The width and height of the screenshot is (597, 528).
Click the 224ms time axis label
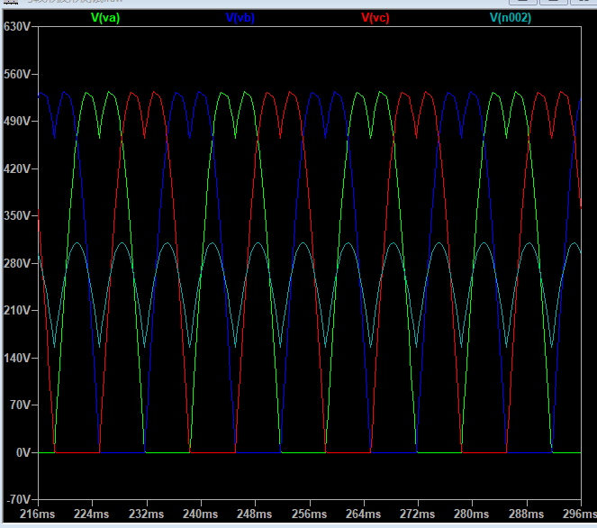91,514
